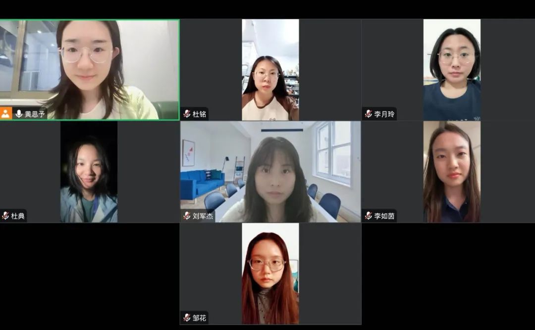
Task: Select 杜典's dark video feed
Action: [89, 172]
